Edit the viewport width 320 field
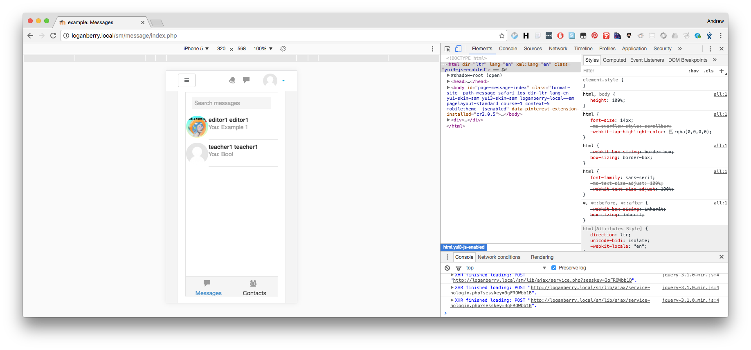751x350 pixels. coord(221,49)
